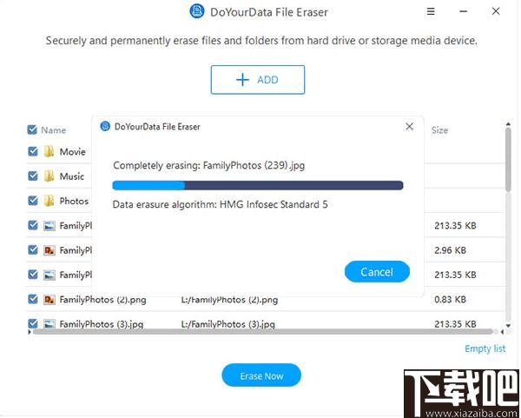
Task: Click the Name column header label
Action: tap(54, 130)
